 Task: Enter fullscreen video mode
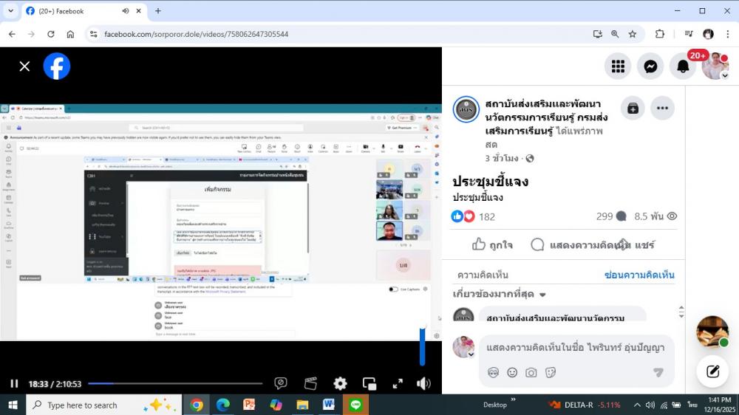(398, 383)
